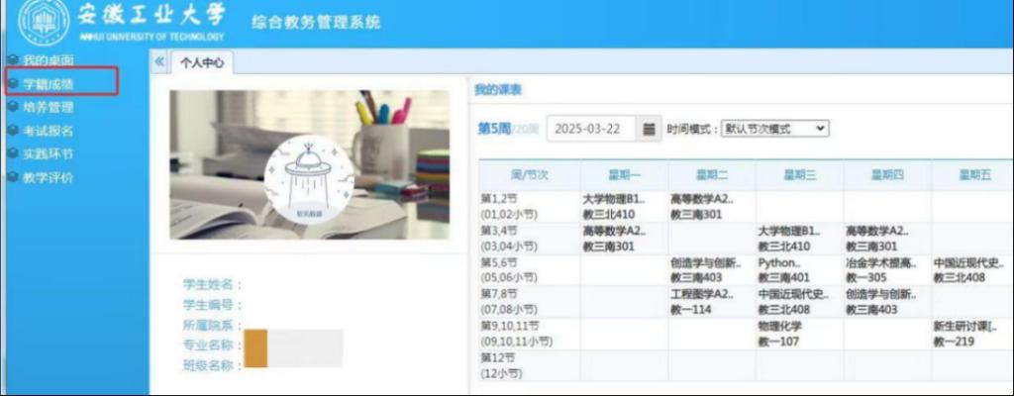Select the 星期一 column header

[x=624, y=174]
